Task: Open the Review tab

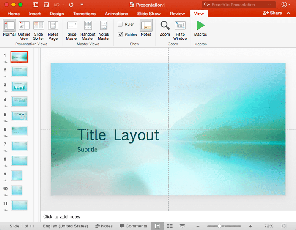Action: coord(177,14)
